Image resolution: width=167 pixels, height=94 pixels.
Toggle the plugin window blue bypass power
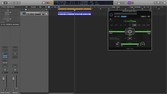pyautogui.click(x=111, y=15)
